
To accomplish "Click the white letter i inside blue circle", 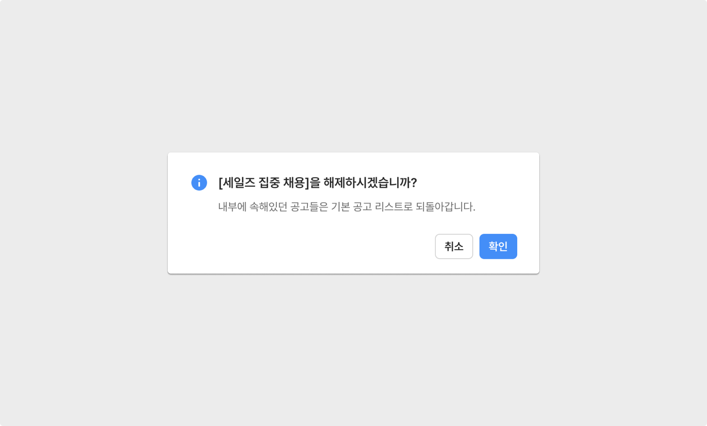I will click(199, 183).
